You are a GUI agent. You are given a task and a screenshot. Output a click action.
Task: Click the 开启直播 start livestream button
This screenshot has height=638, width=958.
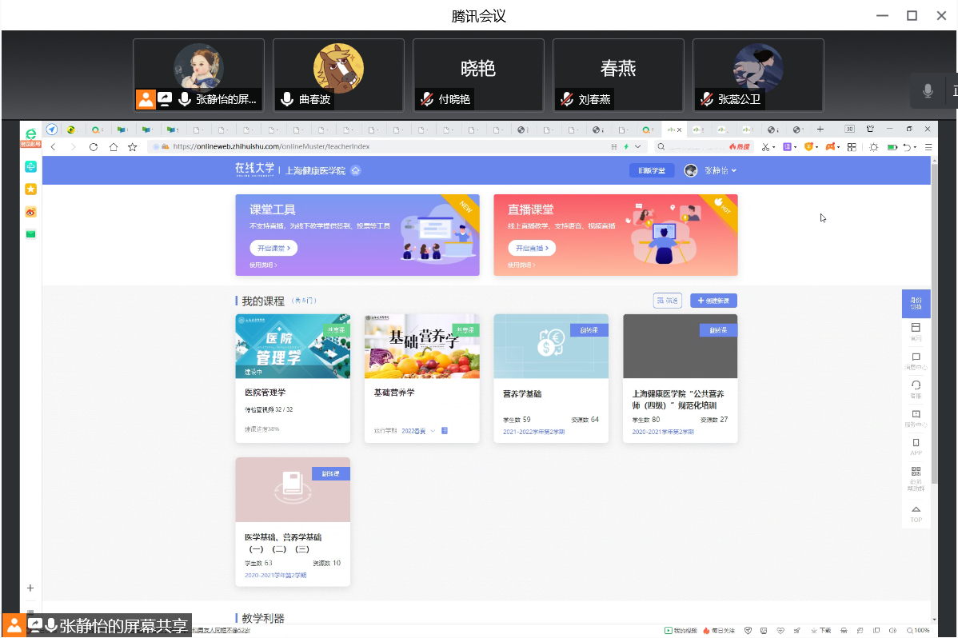tap(532, 248)
